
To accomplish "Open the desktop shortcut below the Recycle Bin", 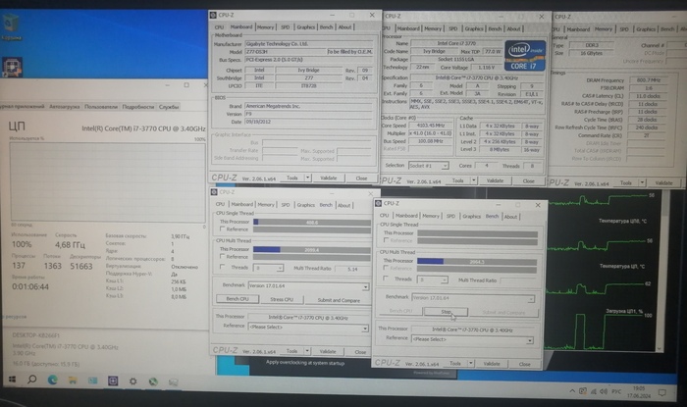I will [x=12, y=69].
